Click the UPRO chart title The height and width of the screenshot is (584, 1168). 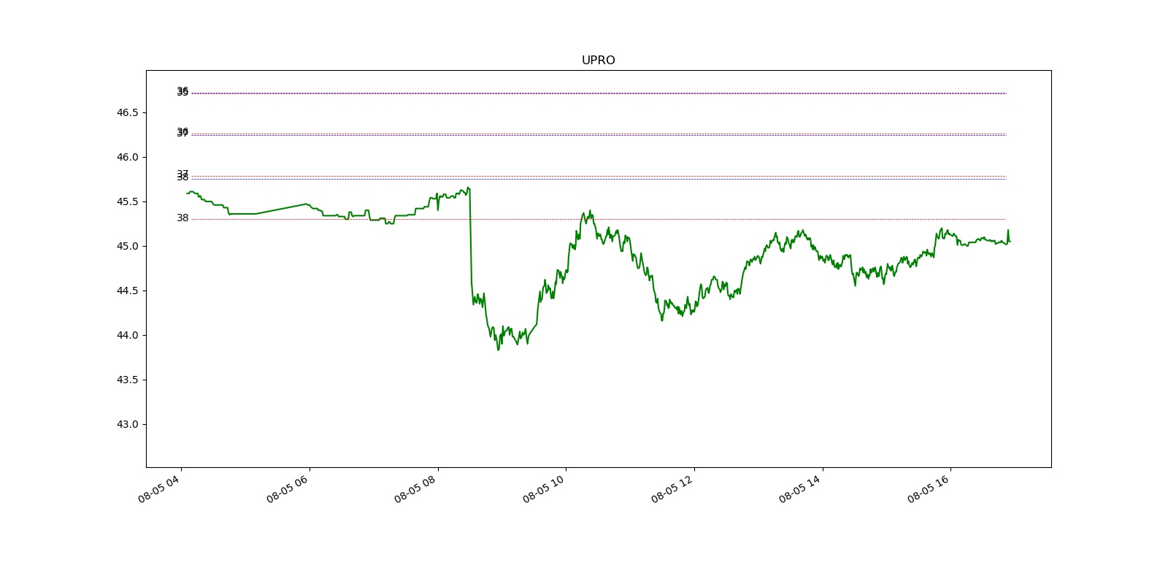point(598,60)
